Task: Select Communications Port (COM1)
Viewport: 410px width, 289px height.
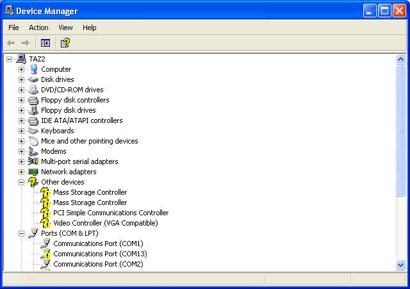Action: (x=98, y=244)
